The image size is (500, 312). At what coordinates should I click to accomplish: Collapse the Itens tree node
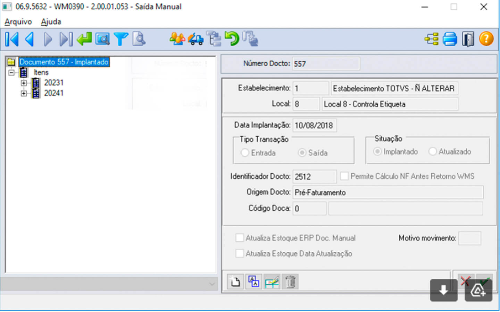point(11,72)
